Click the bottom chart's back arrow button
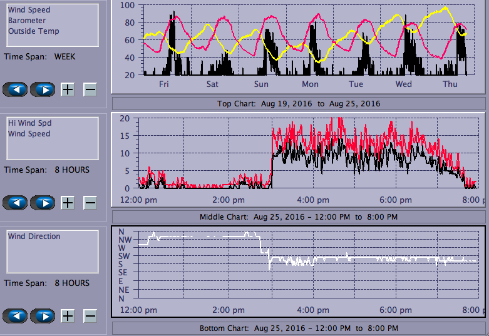This screenshot has width=489, height=336. pos(16,316)
